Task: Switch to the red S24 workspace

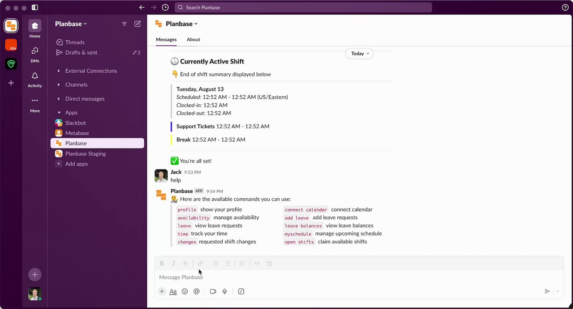Action: pyautogui.click(x=11, y=45)
